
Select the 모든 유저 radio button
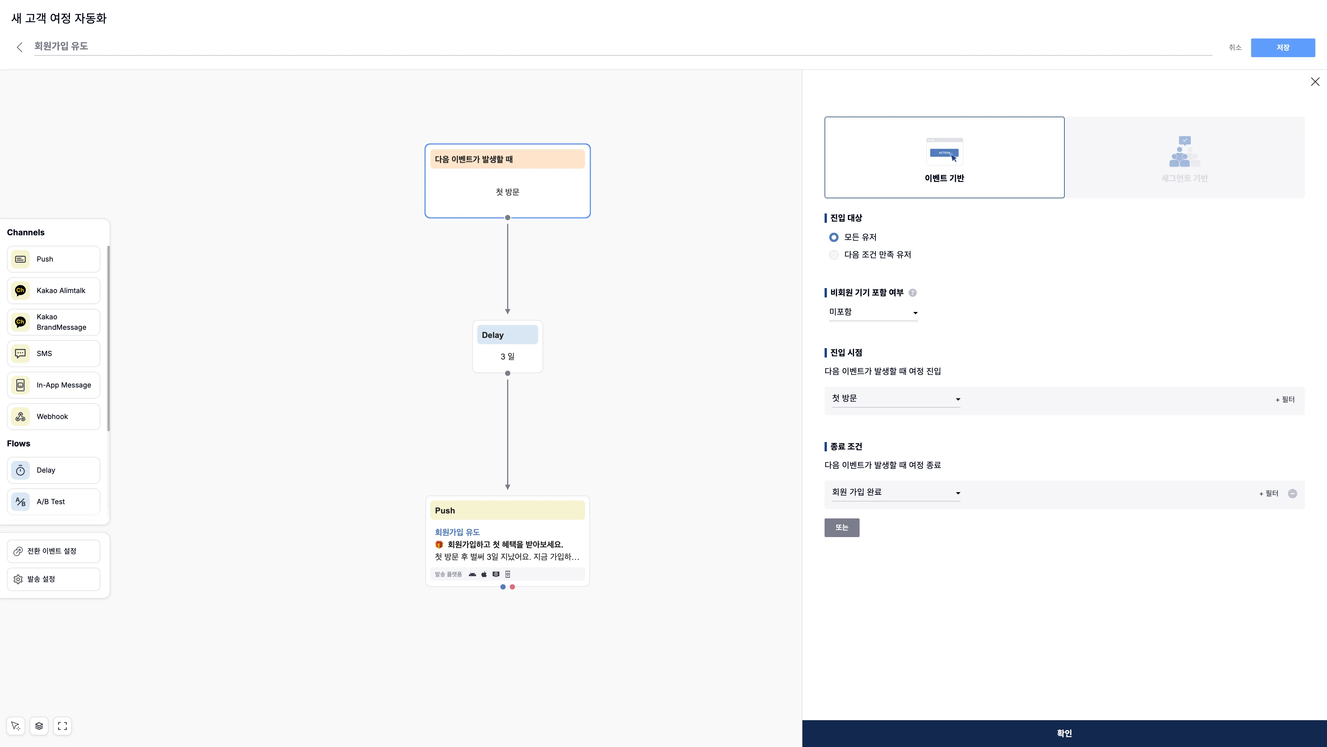pyautogui.click(x=834, y=237)
